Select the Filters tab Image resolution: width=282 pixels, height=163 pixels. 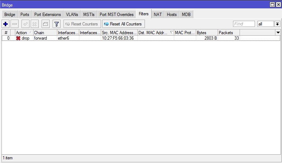pos(144,14)
